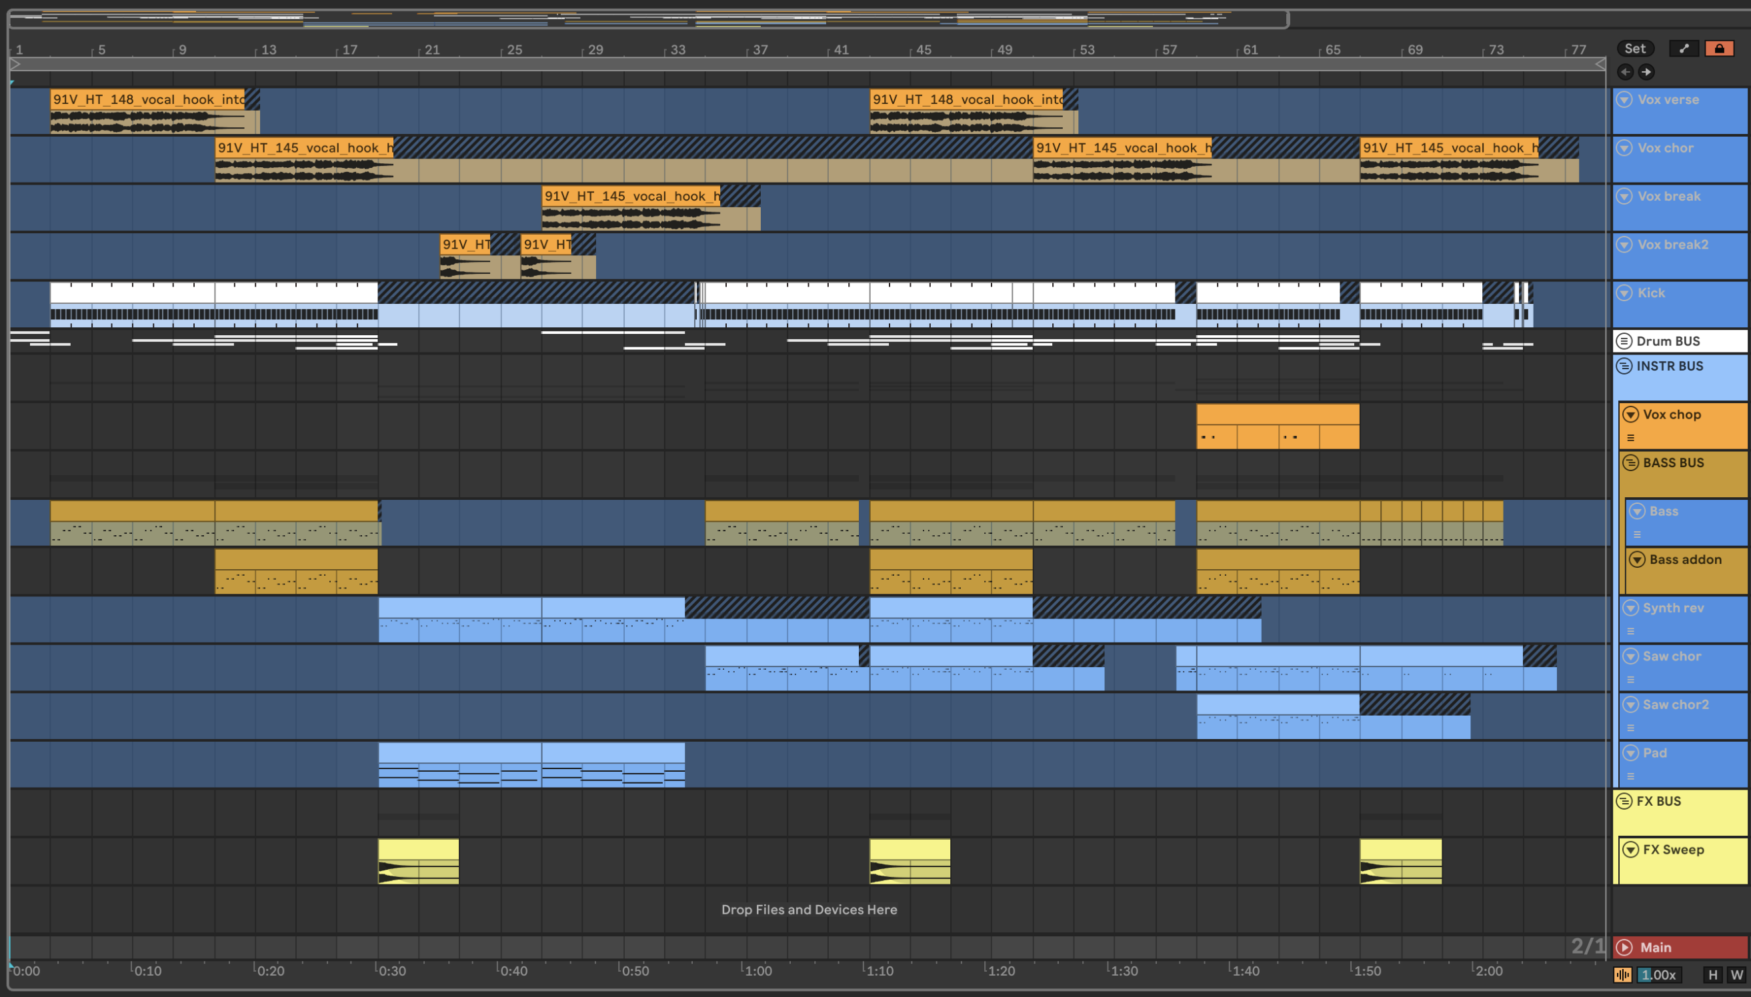Screen dimensions: 1751x997
Task: Fold the INSTR BUS group track
Action: pyautogui.click(x=1624, y=367)
